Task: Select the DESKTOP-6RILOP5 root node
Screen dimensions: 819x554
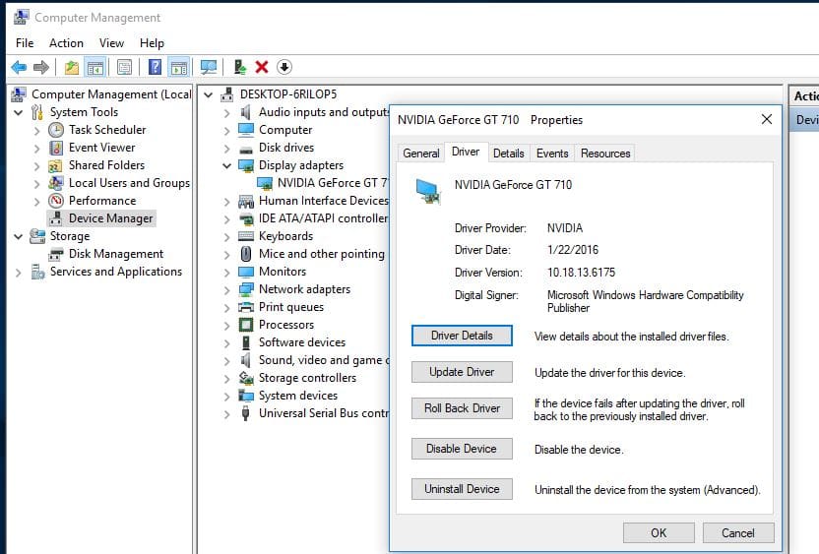Action: [288, 94]
